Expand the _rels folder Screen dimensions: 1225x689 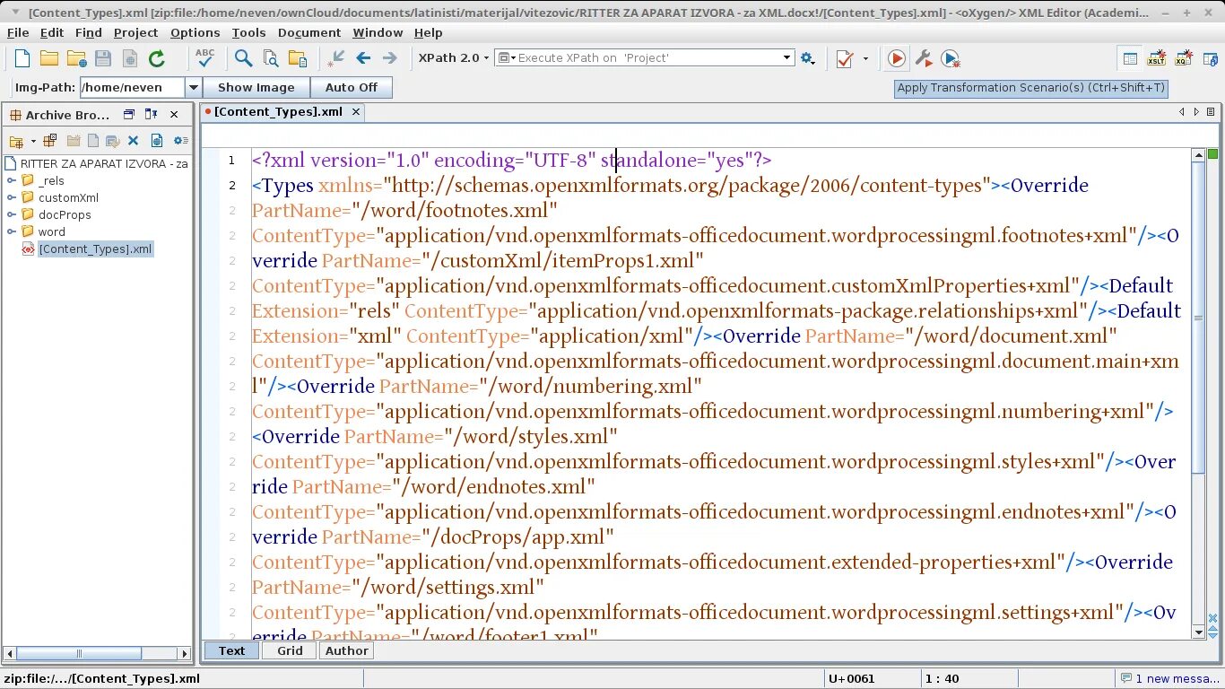pyautogui.click(x=13, y=180)
